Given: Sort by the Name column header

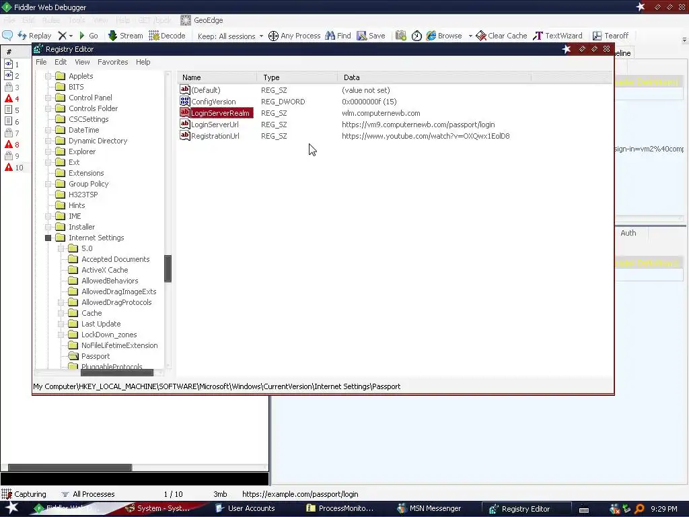Looking at the screenshot, I should (x=217, y=77).
